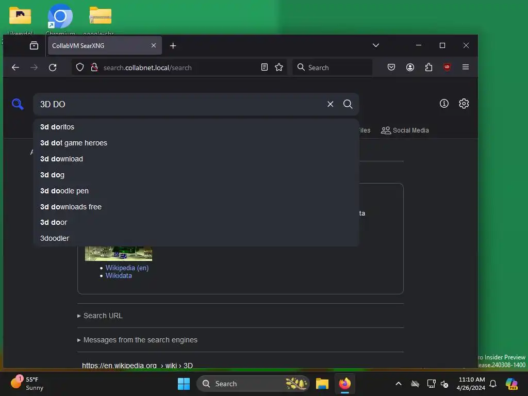Select the CollabVM SearXNG tab

tap(105, 45)
